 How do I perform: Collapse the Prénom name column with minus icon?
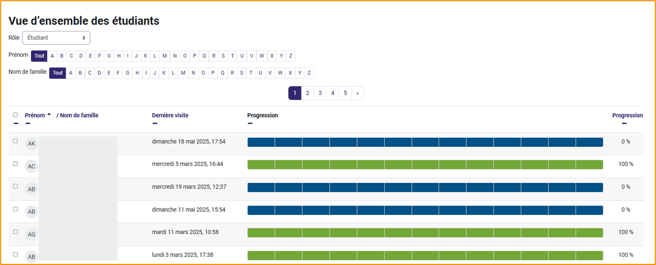tap(28, 124)
